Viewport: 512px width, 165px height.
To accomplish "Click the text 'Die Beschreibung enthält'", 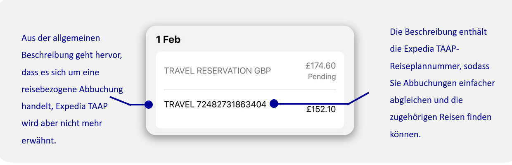I will pos(439,32).
